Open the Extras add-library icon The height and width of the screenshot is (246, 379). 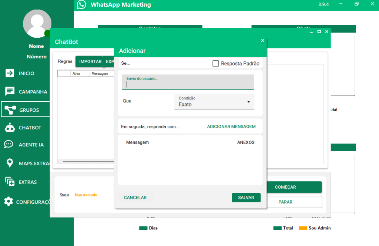pyautogui.click(x=10, y=182)
